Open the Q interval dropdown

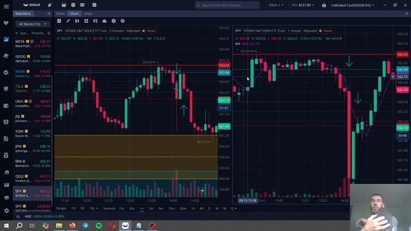point(233,209)
